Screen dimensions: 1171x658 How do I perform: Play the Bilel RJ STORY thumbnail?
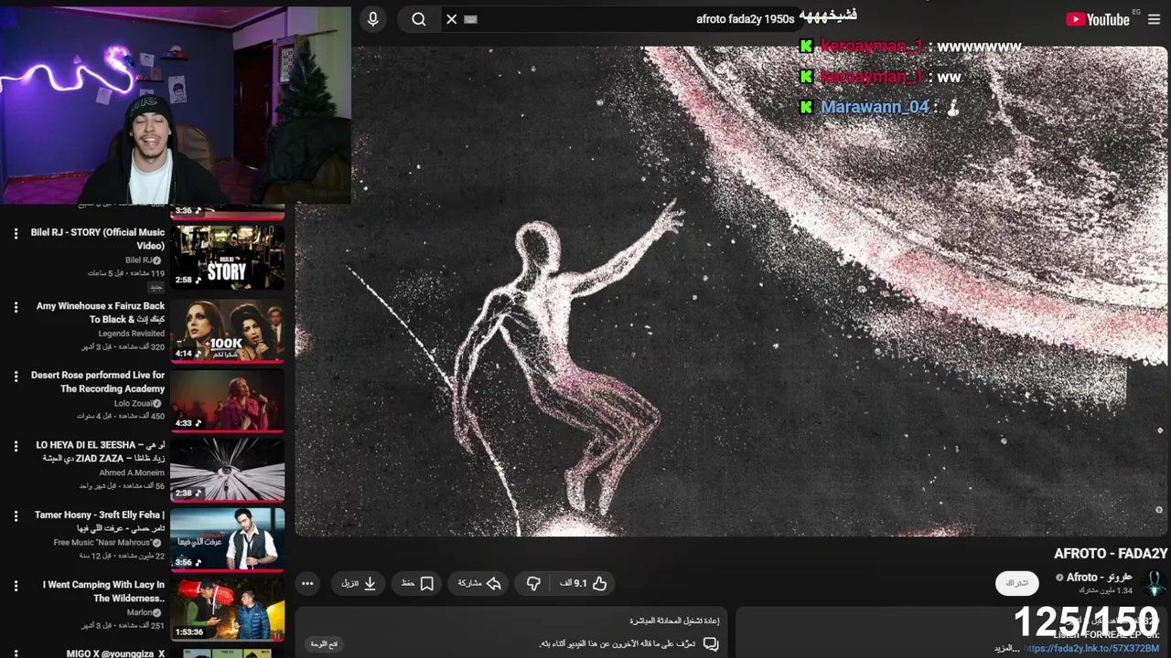click(227, 257)
